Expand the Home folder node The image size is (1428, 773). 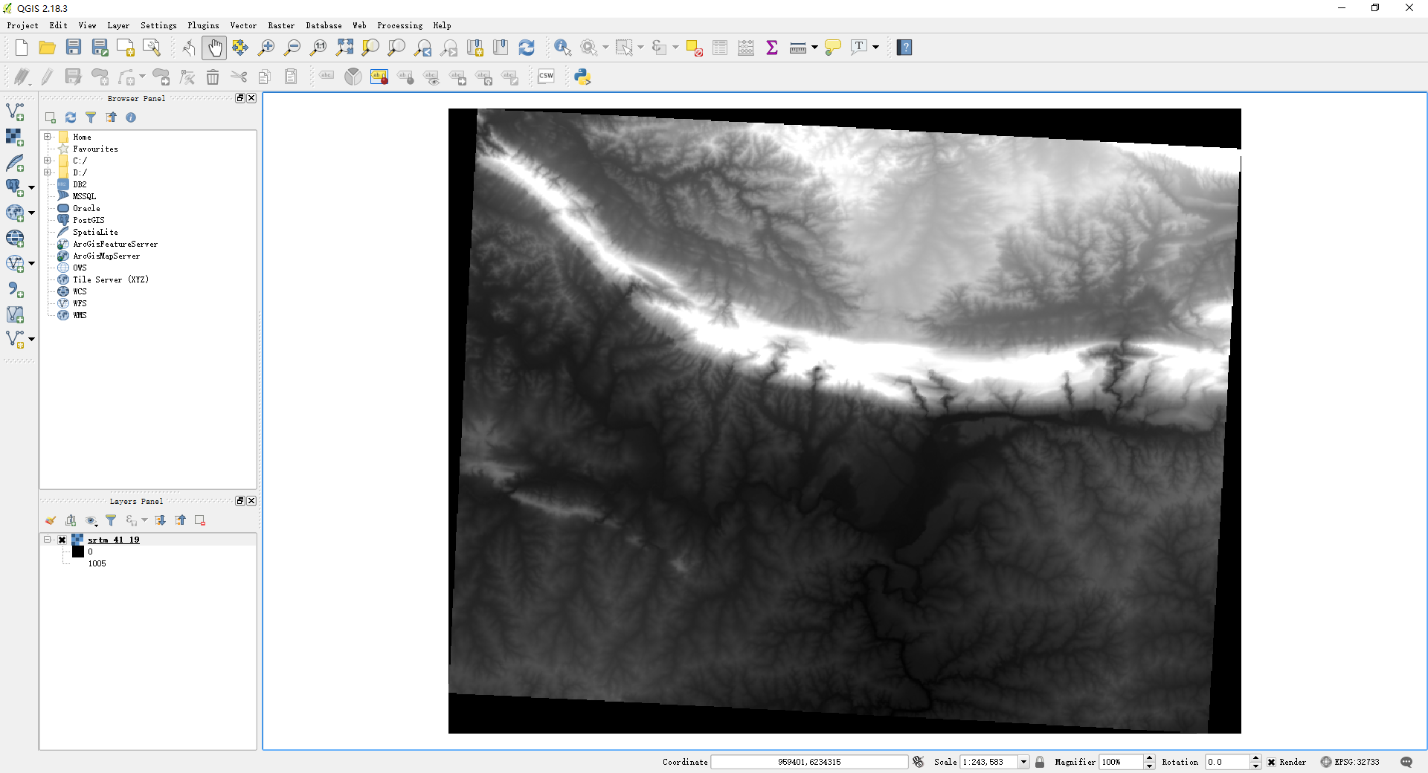(x=48, y=137)
